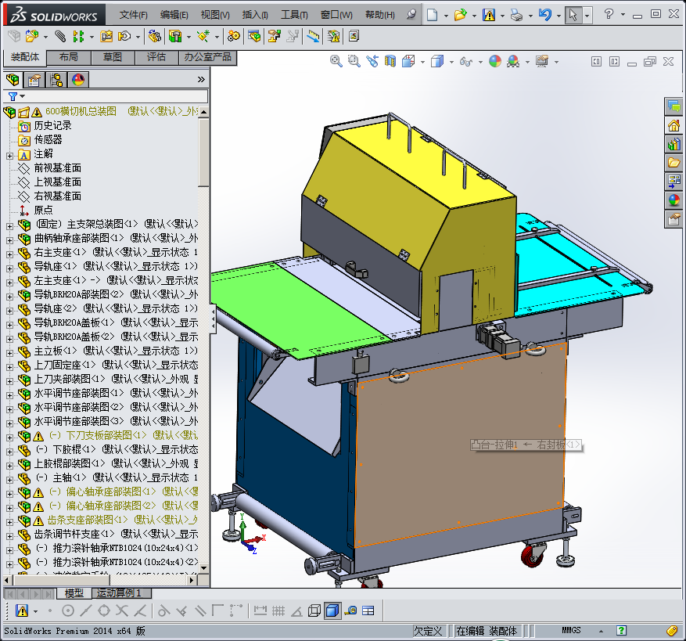
Task: Click the Zoom to Area icon
Action: tap(354, 61)
